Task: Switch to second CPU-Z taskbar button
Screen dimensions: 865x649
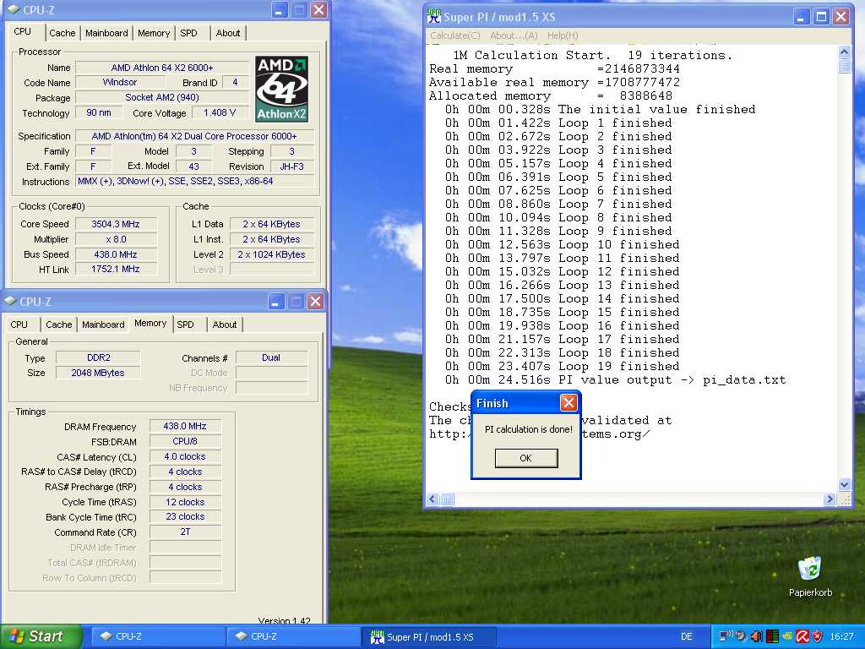Action: (292, 636)
